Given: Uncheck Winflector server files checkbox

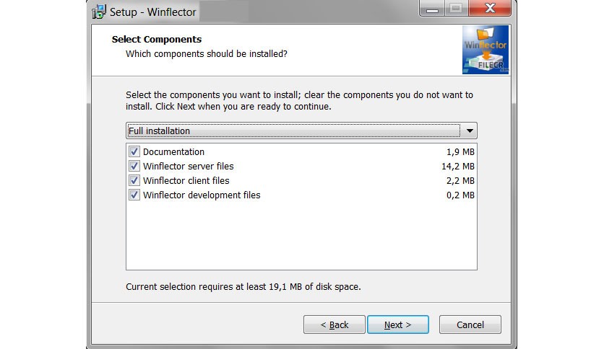Looking at the screenshot, I should (x=134, y=166).
